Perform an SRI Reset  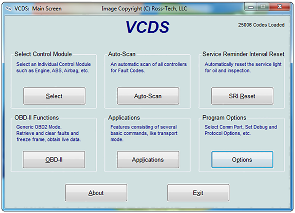tap(242, 96)
